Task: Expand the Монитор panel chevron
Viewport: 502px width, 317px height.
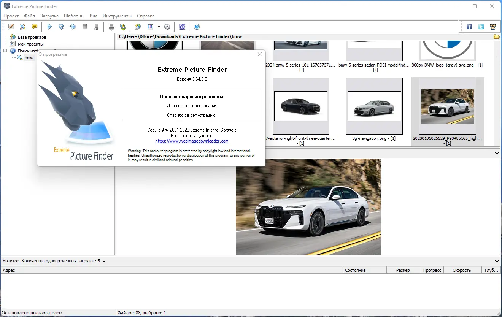Action: [x=496, y=261]
